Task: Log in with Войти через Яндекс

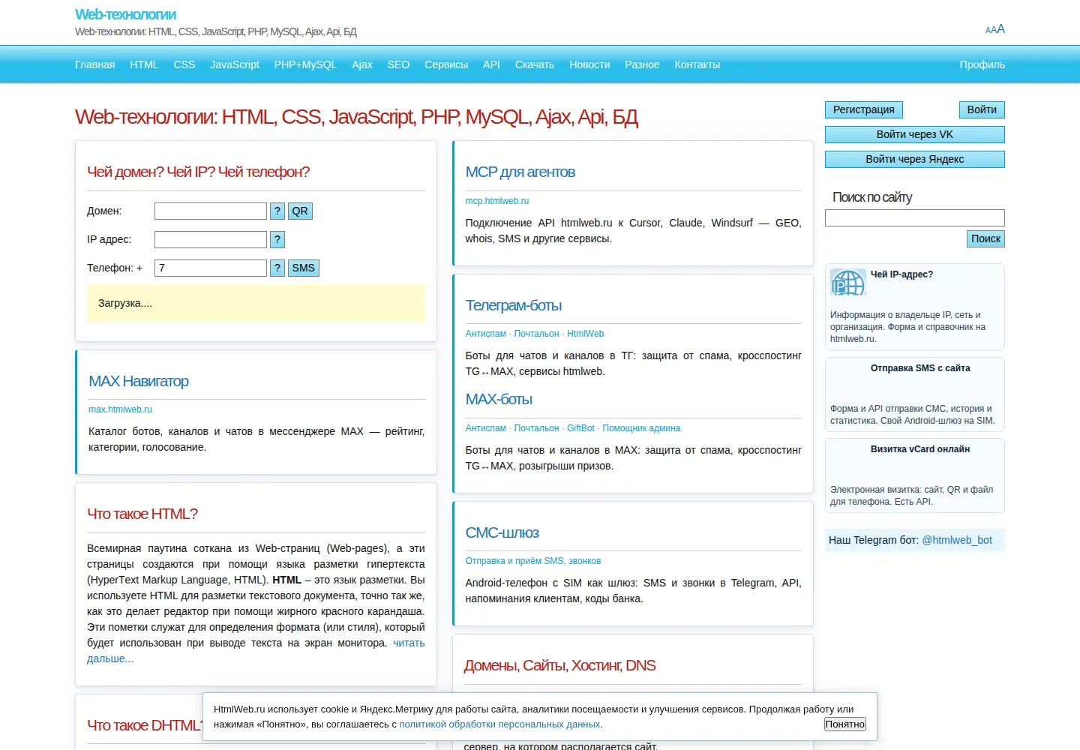Action: pyautogui.click(x=915, y=159)
